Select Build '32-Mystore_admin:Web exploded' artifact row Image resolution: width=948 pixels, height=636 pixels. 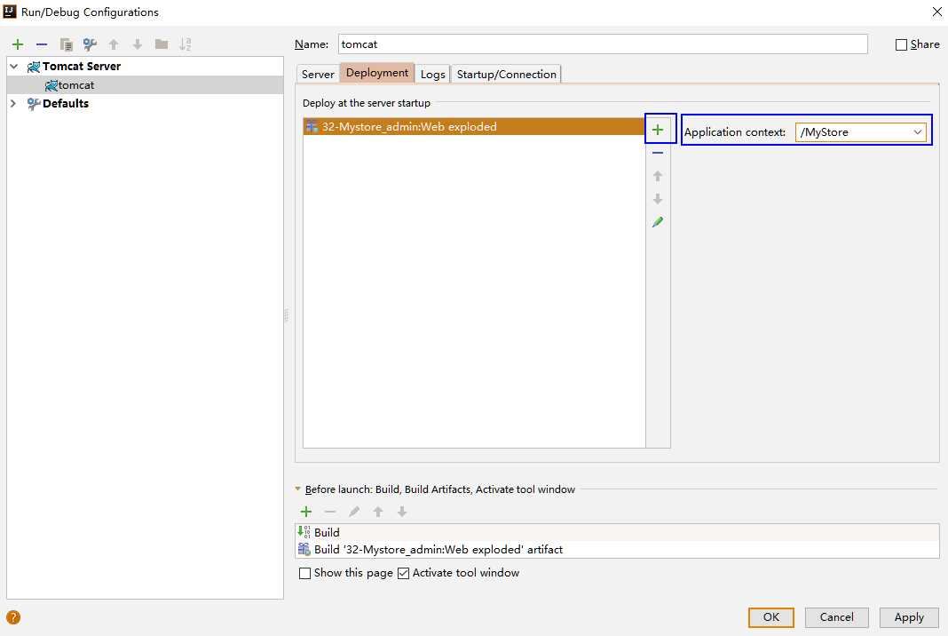tap(617, 550)
